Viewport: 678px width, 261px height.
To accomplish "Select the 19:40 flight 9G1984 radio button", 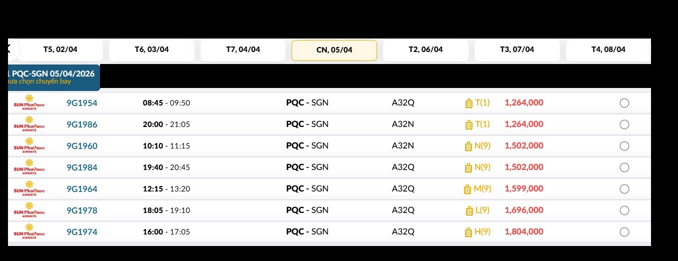I will tap(624, 167).
